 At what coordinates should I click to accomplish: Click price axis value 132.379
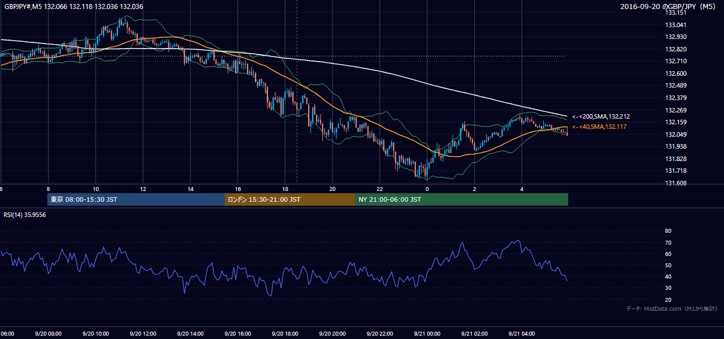(675, 98)
